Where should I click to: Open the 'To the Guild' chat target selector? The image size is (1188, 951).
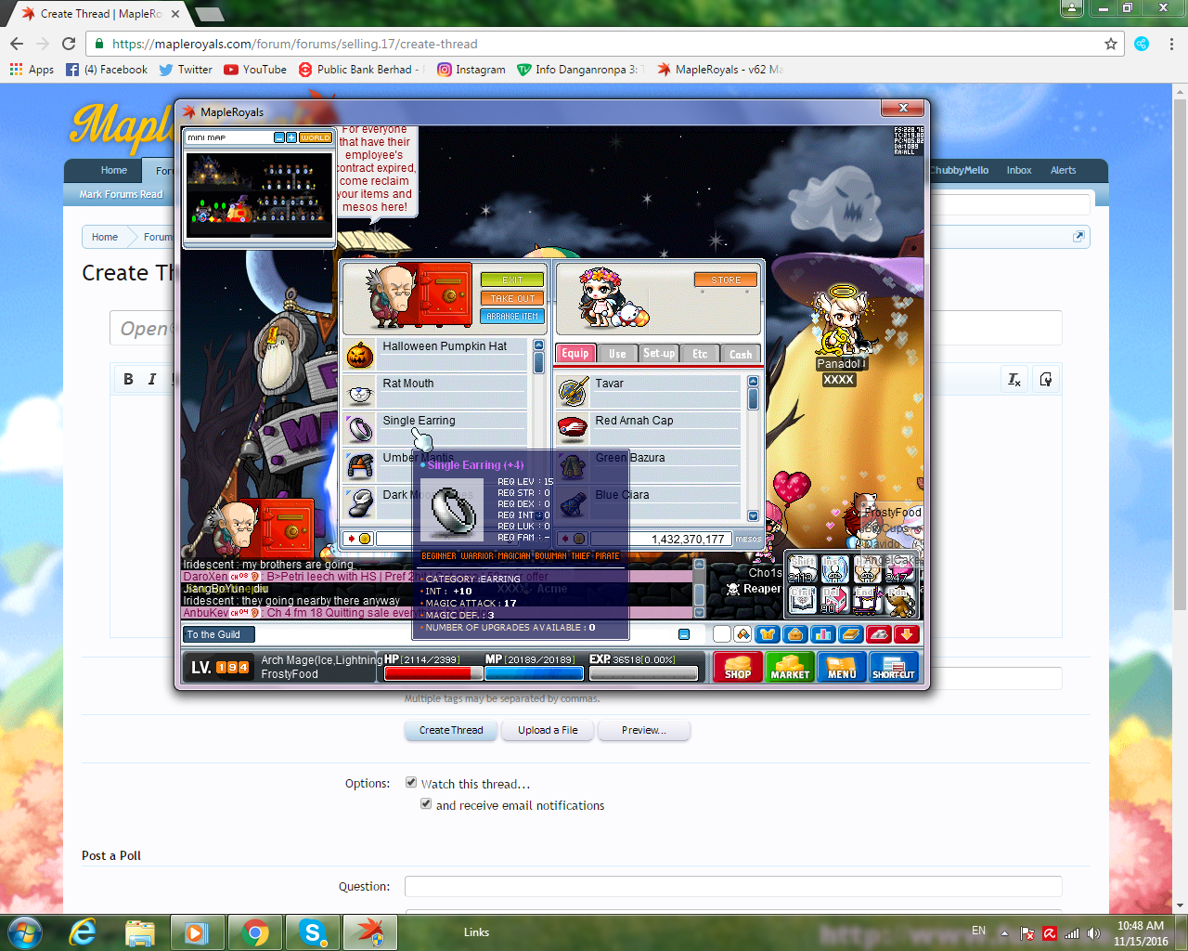(x=219, y=634)
